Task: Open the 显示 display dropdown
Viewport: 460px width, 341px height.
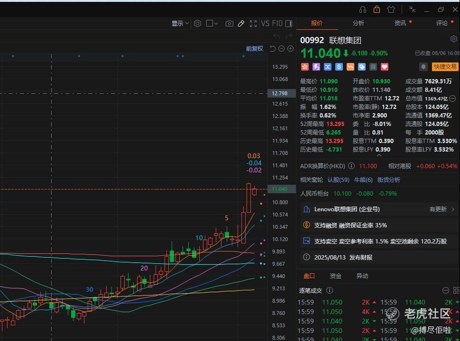Action: point(180,23)
